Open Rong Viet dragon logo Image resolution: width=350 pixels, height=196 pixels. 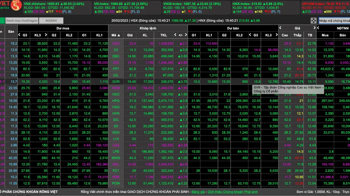tap(16, 5)
